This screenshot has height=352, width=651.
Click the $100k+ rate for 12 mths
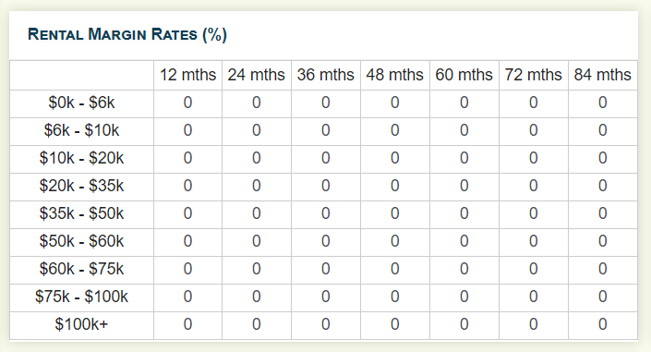coord(187,324)
